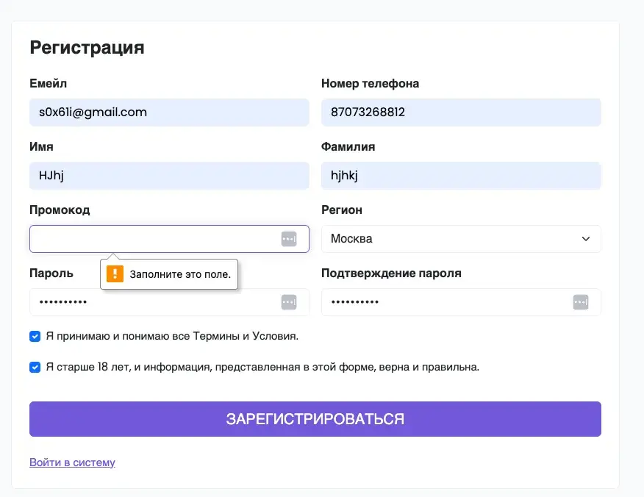Uncheck the 'Я старше 18 лет' checkbox
The width and height of the screenshot is (644, 497).
click(x=35, y=367)
